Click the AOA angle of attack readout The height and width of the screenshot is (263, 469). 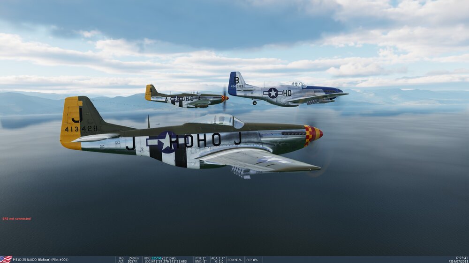[218, 258]
